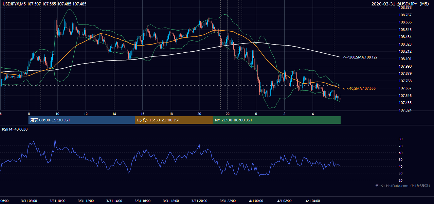Screen dimensions: 434x204
Task: Click price level 108.656 on the axis
Action: (x=405, y=22)
